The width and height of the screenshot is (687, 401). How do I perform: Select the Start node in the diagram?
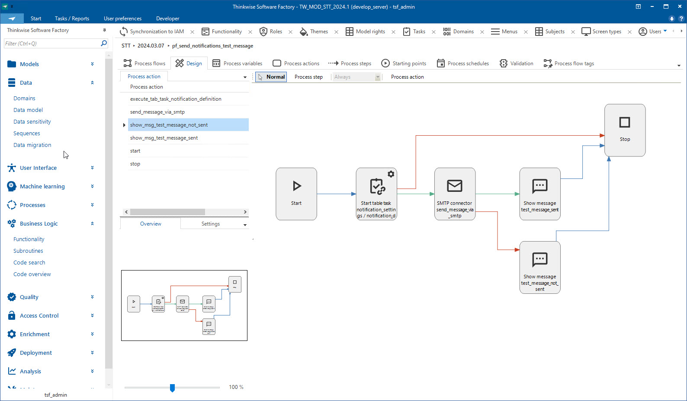click(x=296, y=194)
